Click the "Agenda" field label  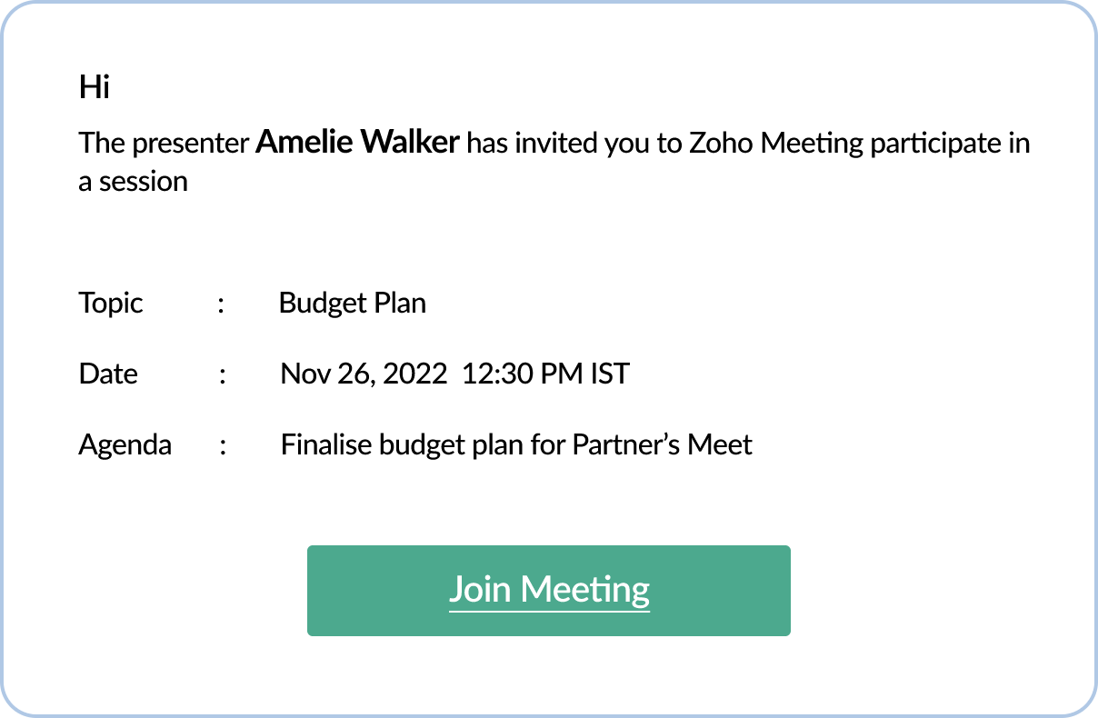[125, 444]
